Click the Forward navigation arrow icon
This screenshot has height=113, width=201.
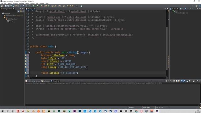click(77, 6)
